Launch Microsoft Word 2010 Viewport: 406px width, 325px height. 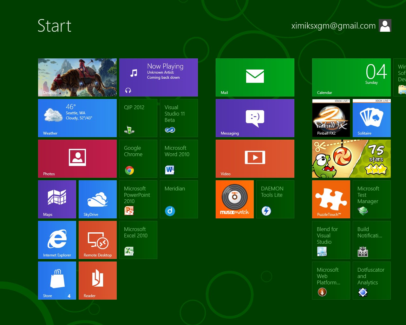click(x=179, y=159)
